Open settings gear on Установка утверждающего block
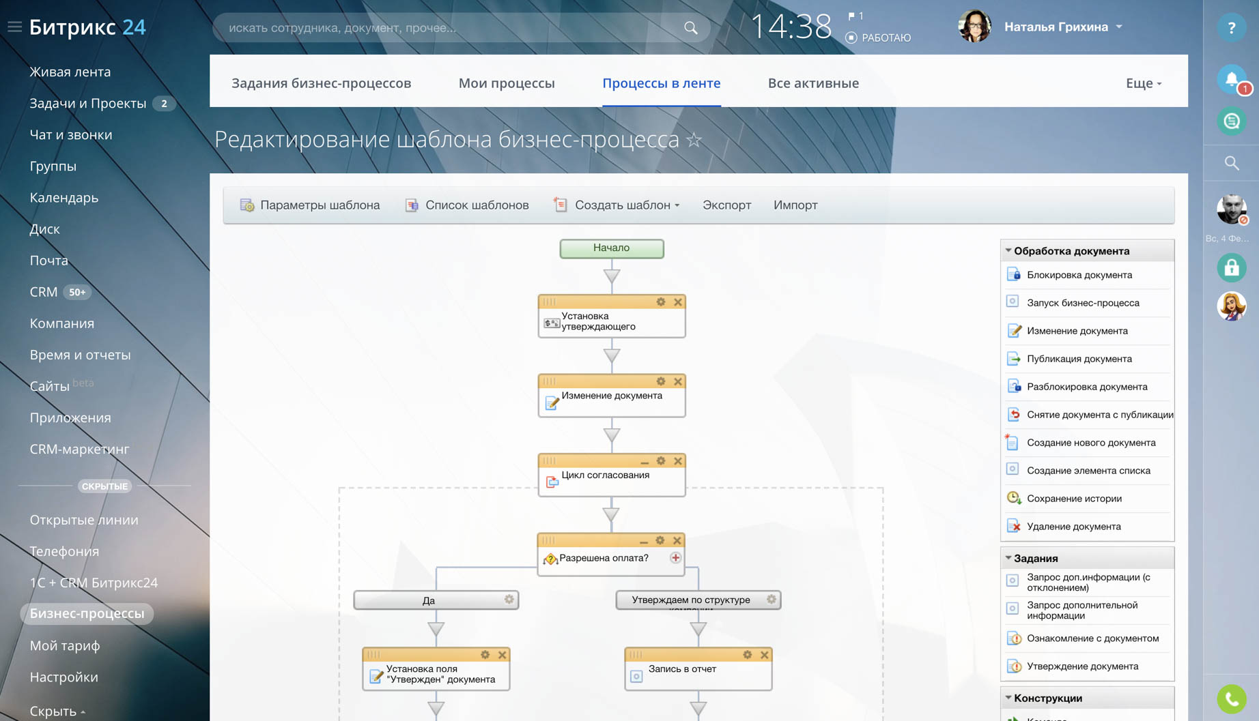This screenshot has width=1259, height=721. pos(660,302)
